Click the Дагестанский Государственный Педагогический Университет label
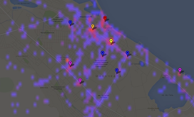The image size is (194, 117). tap(101, 62)
